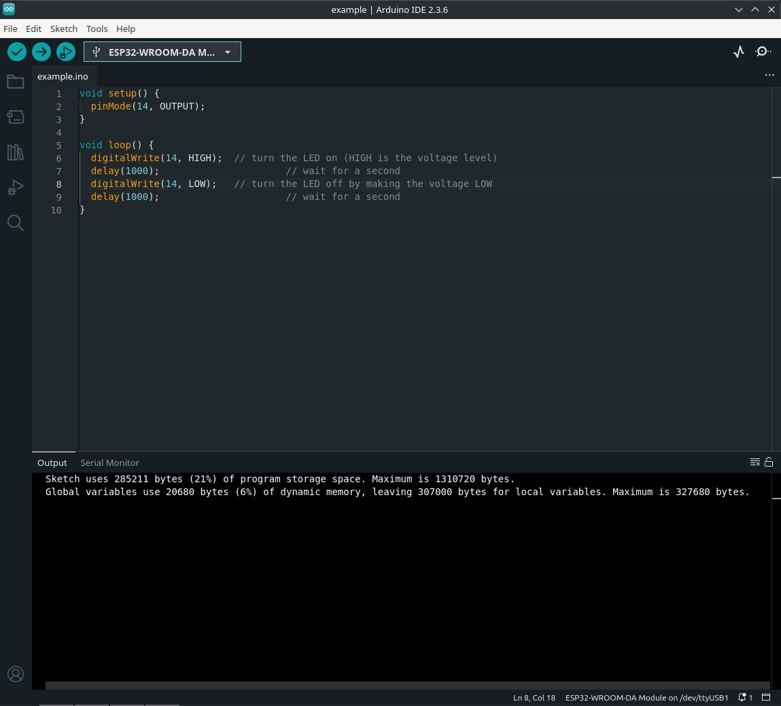Toggle autoscroll lock in Output panel
781x706 pixels.
pos(769,462)
